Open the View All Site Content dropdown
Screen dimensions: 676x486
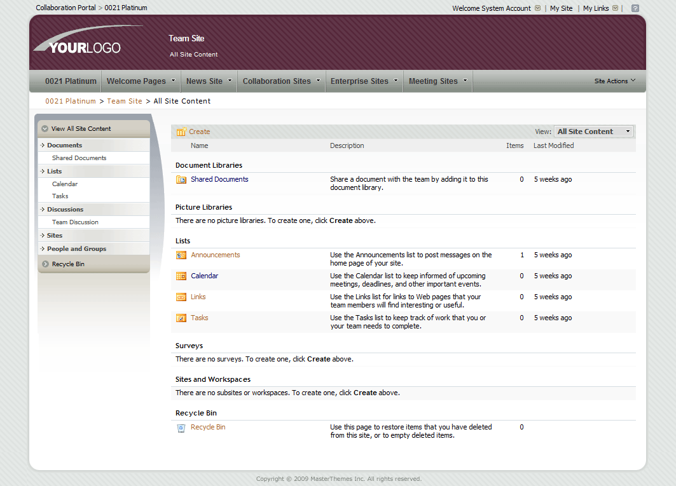[593, 132]
